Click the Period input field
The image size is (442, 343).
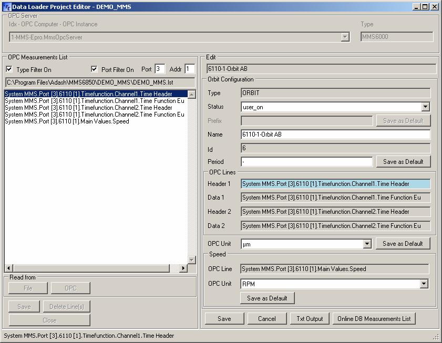point(307,161)
